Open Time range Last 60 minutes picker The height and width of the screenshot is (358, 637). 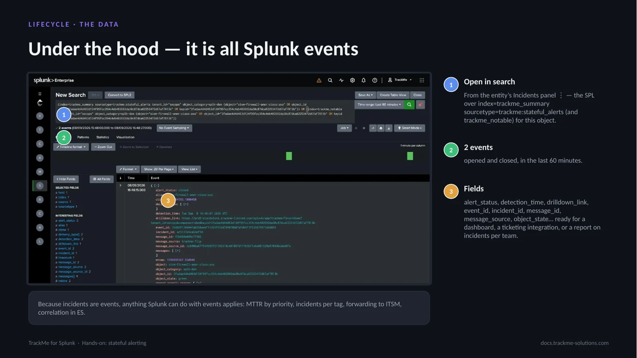tap(379, 105)
